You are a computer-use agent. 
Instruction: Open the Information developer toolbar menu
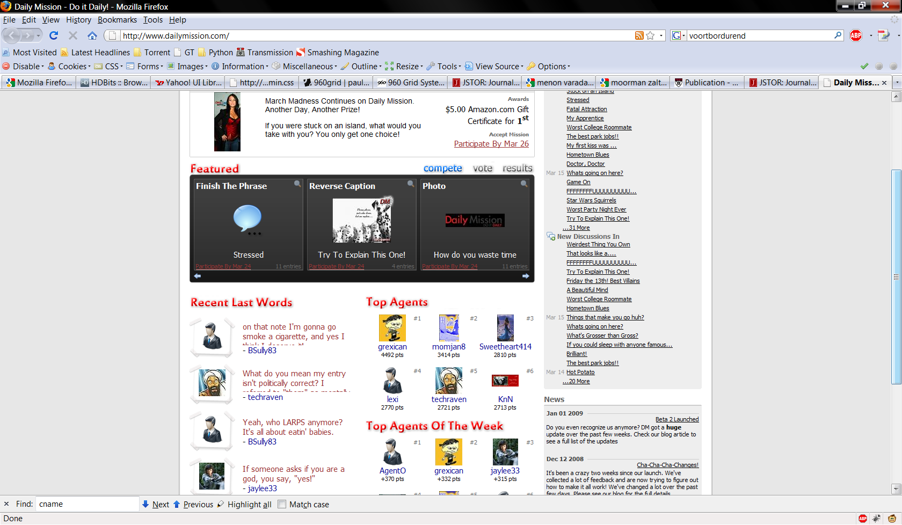(x=240, y=67)
